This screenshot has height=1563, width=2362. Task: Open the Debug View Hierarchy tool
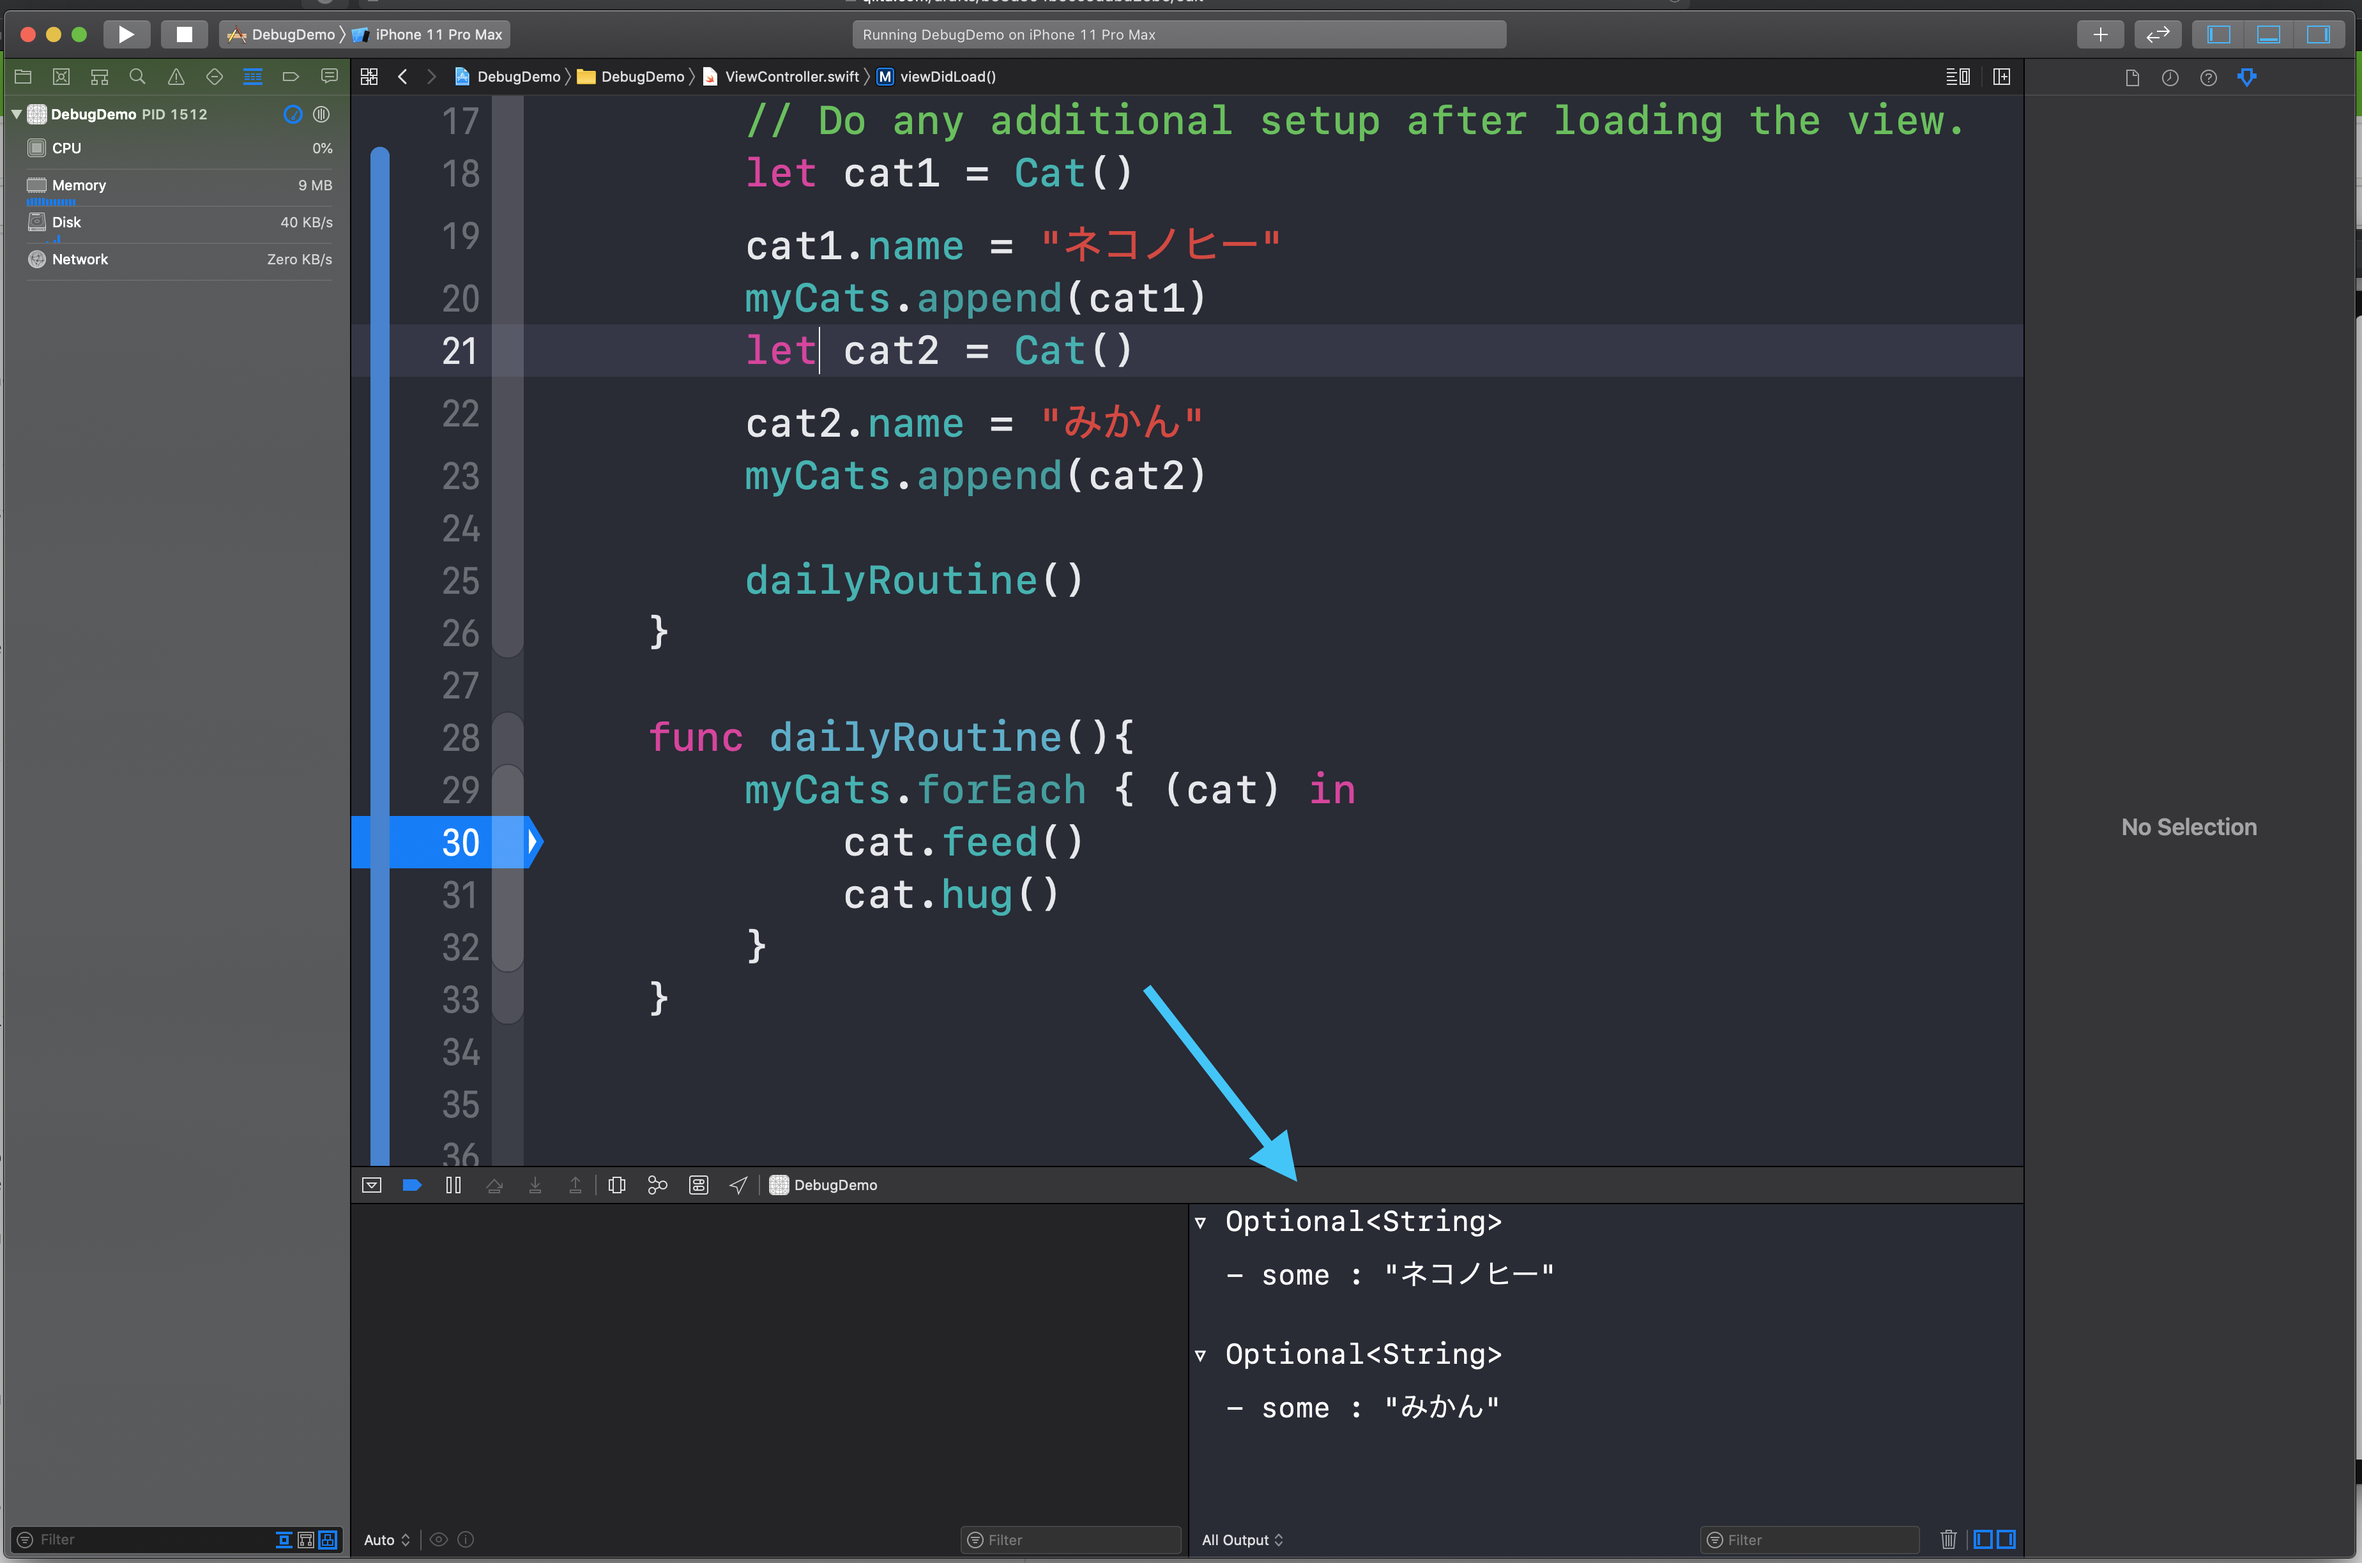coord(617,1185)
